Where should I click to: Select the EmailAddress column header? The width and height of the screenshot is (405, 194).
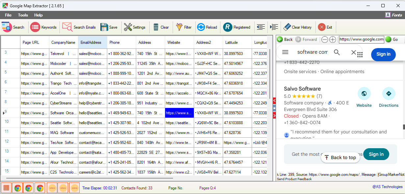(x=92, y=42)
